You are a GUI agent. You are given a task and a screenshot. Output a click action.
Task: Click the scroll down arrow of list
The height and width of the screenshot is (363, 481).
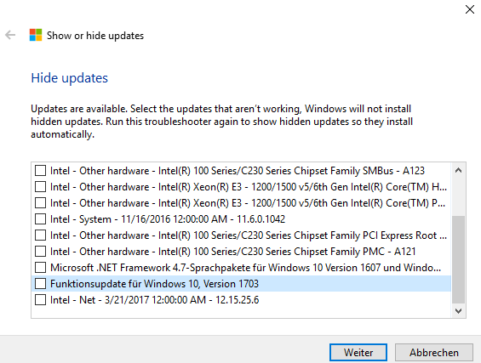[x=458, y=311]
